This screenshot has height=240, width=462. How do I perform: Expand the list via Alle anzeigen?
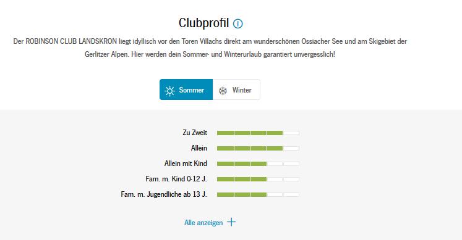(210, 222)
